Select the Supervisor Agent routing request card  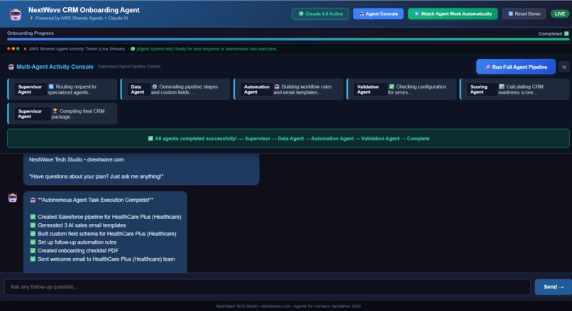62,89
